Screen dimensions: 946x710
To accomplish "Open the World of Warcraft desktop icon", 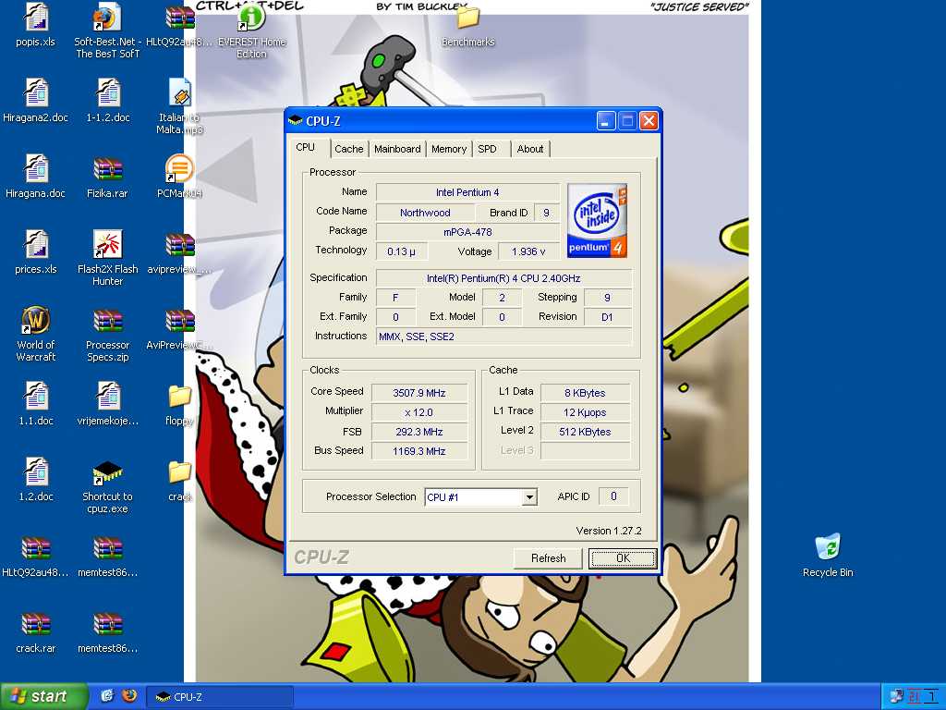I will 36,321.
